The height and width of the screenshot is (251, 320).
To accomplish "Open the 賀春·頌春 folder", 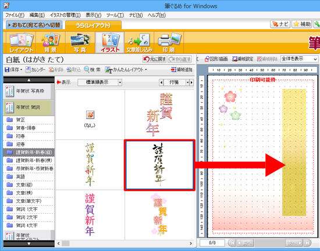I will pyautogui.click(x=29, y=128).
